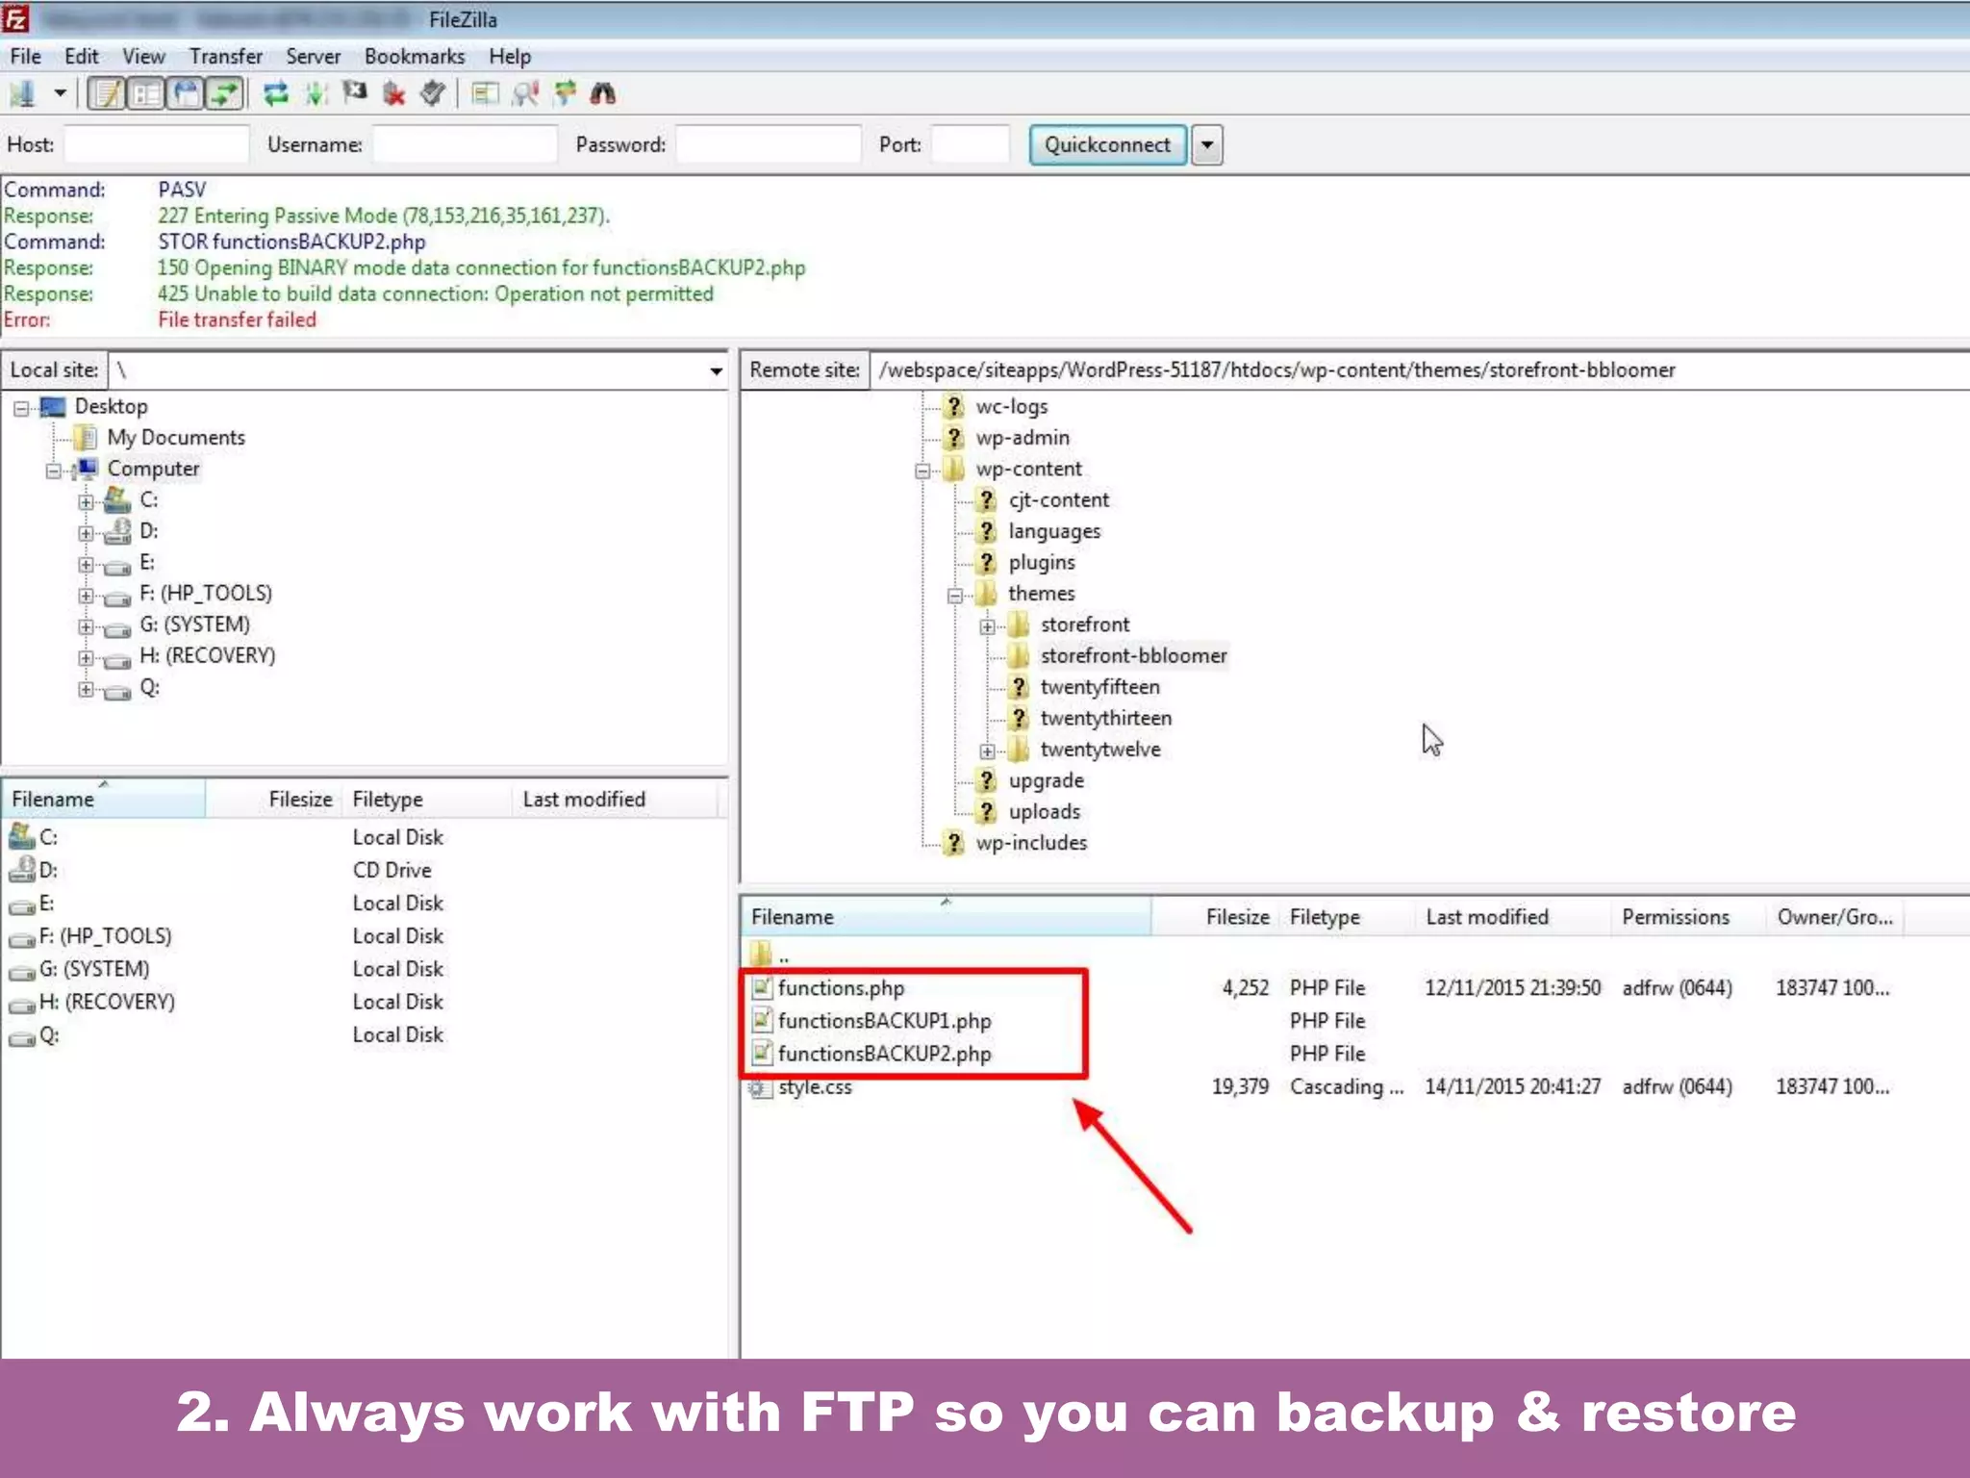Toggle synchronized browsing icon

point(565,93)
